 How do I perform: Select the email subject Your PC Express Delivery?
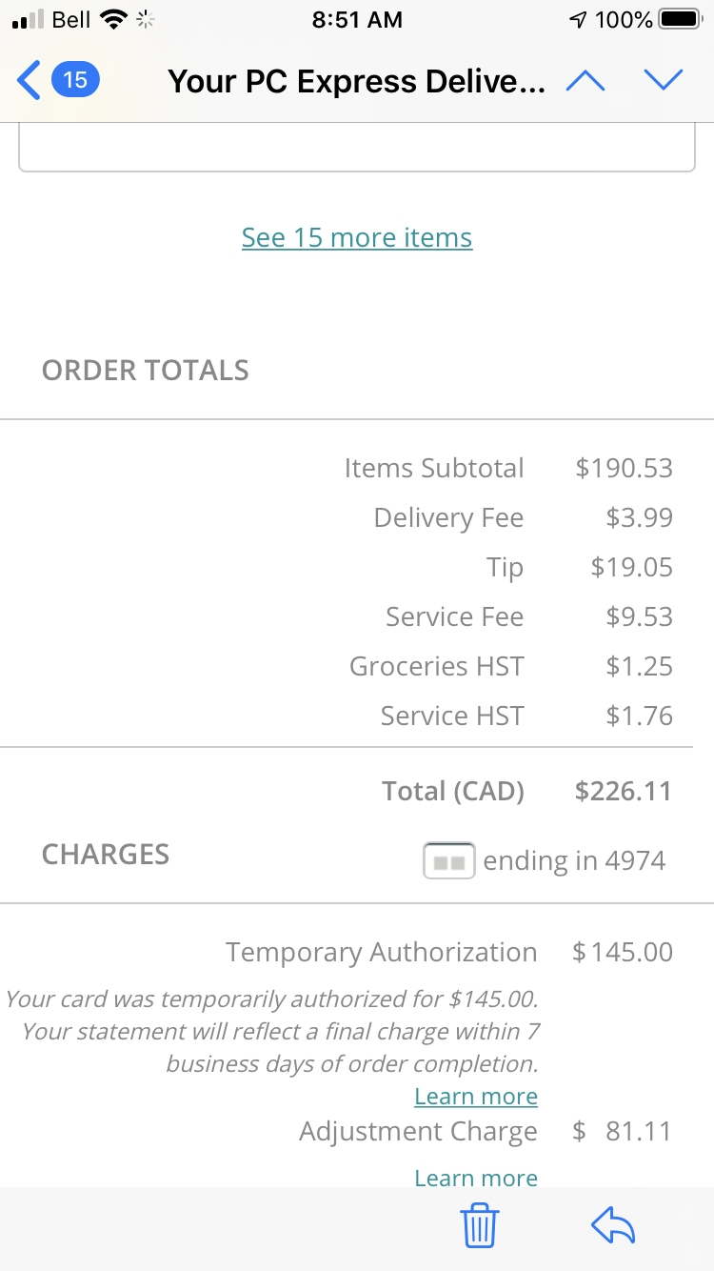(x=357, y=80)
